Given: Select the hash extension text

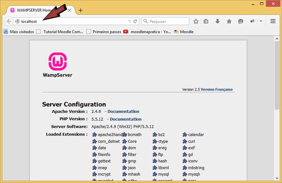Looking at the screenshot, I should click(163, 161).
